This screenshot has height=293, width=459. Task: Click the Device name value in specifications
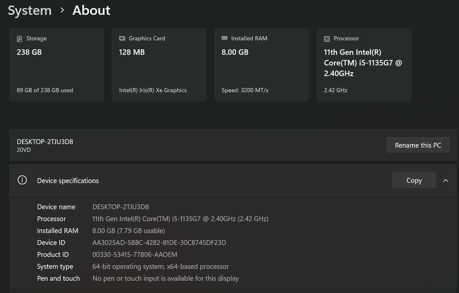[121, 207]
